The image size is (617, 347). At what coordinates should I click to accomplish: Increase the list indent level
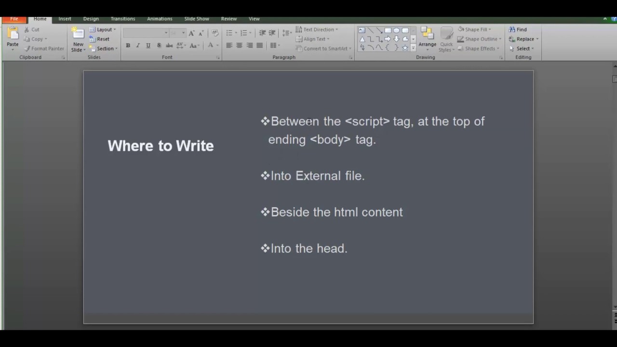coord(272,33)
